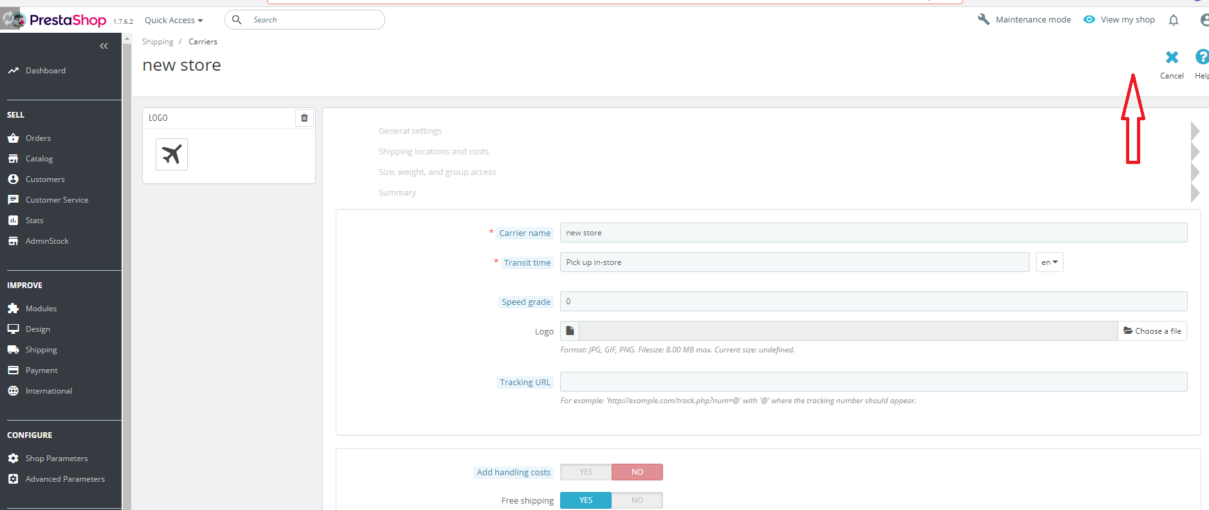
Task: Click the AdminStock store icon
Action: pos(13,241)
